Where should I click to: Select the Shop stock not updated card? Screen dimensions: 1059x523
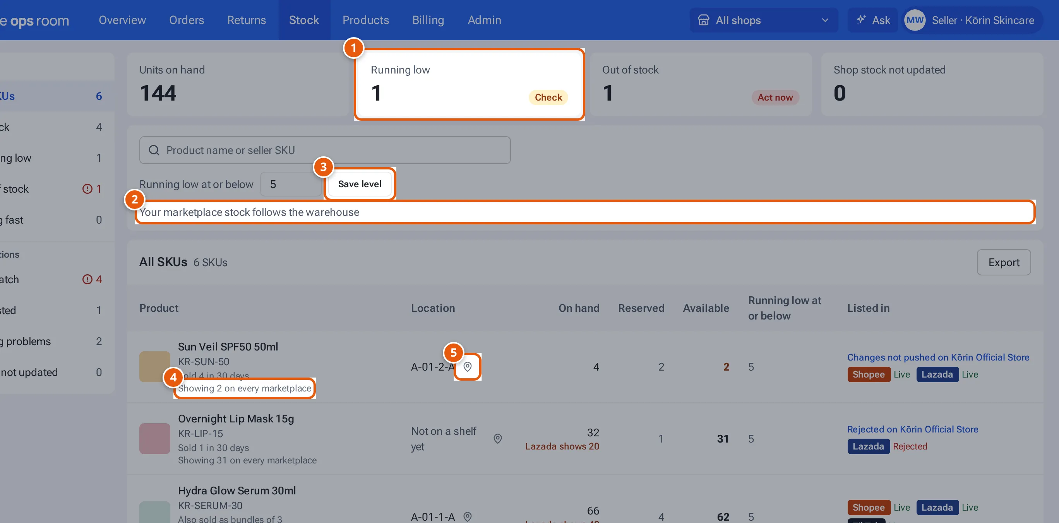pyautogui.click(x=932, y=84)
